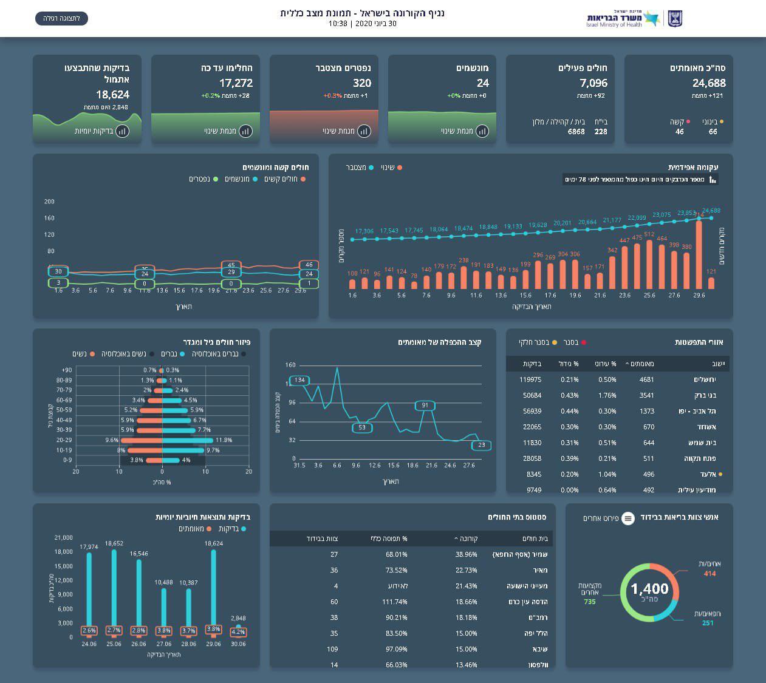Screen dimensions: 766x683
Task: Sort table by מאומתים column arrow
Action: pos(628,364)
